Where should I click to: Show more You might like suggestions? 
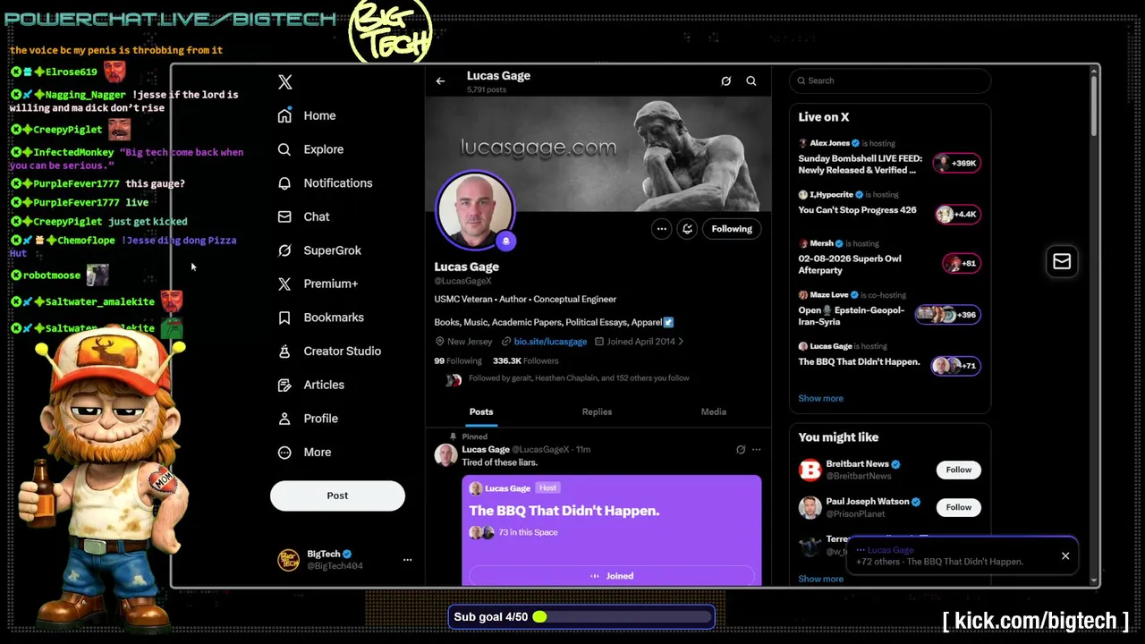click(820, 579)
